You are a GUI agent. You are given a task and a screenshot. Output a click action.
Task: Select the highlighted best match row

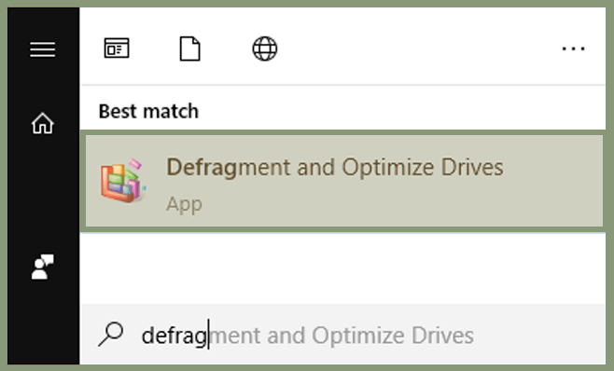click(x=343, y=181)
